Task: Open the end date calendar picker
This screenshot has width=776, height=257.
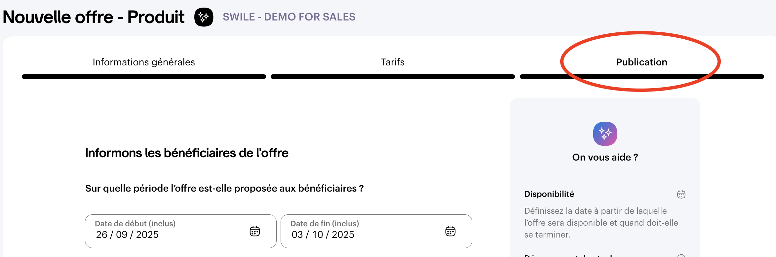Action: (450, 231)
